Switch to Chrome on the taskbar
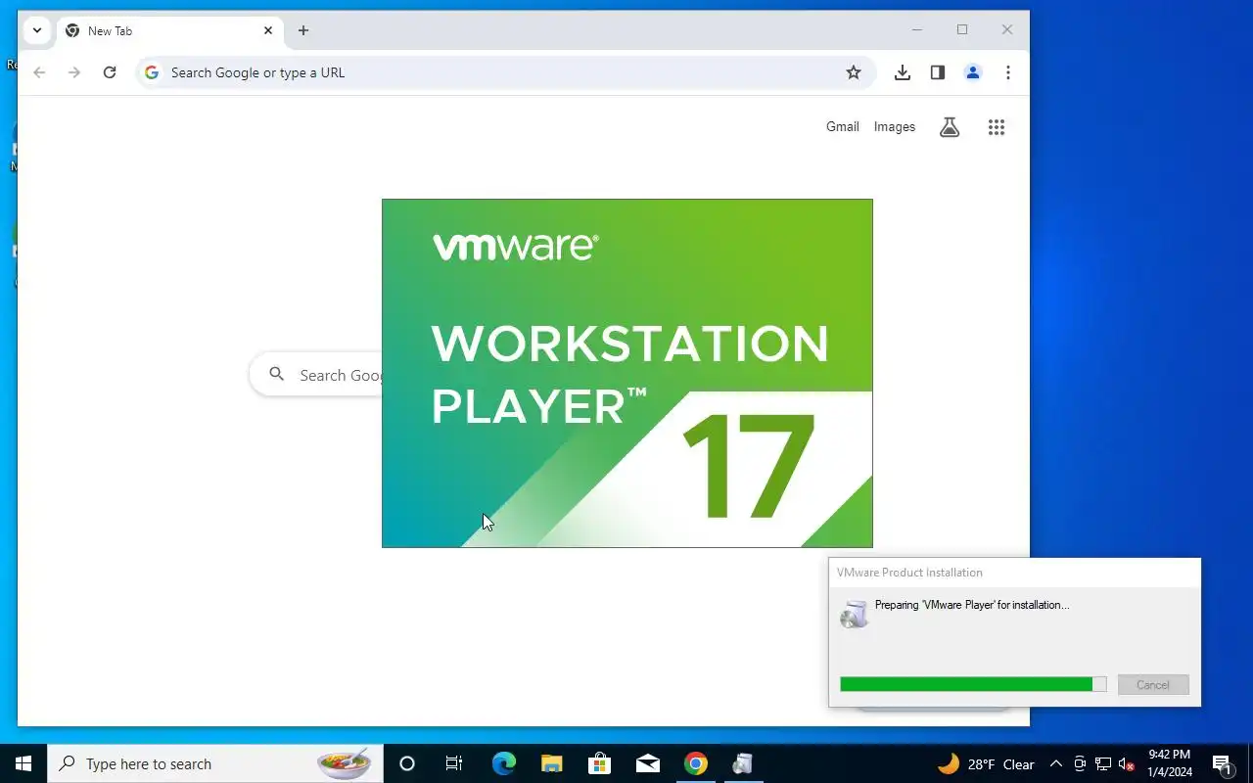 (x=696, y=764)
